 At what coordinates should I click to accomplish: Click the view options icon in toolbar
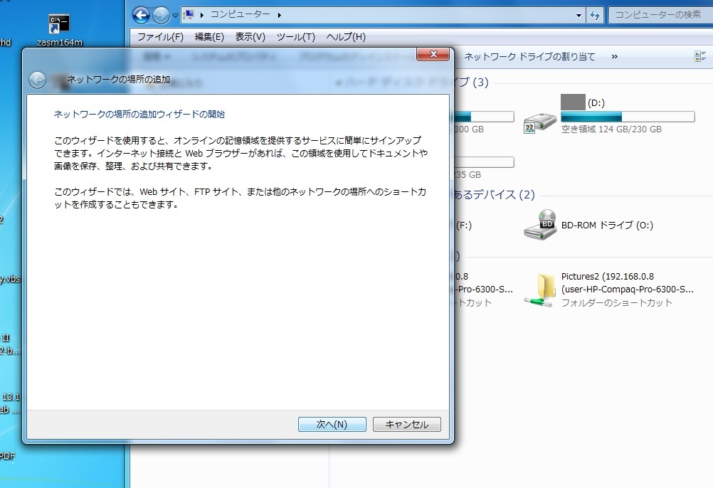[x=700, y=56]
